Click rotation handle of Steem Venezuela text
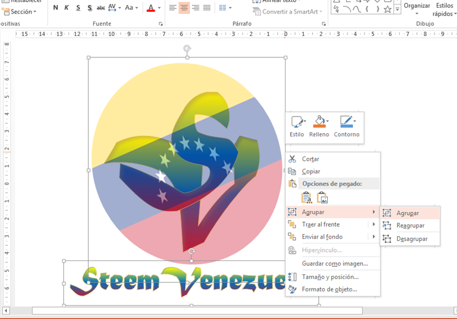 (x=192, y=251)
